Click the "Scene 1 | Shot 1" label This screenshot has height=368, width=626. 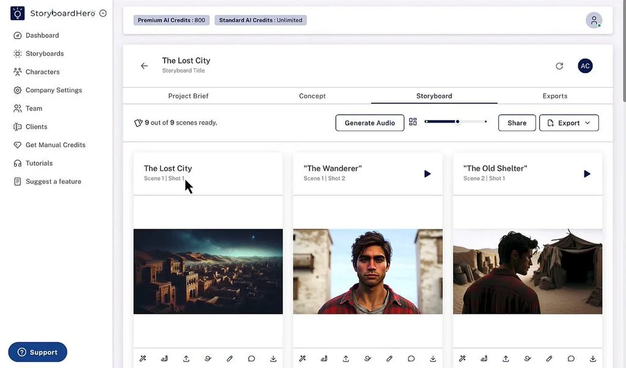coord(164,178)
